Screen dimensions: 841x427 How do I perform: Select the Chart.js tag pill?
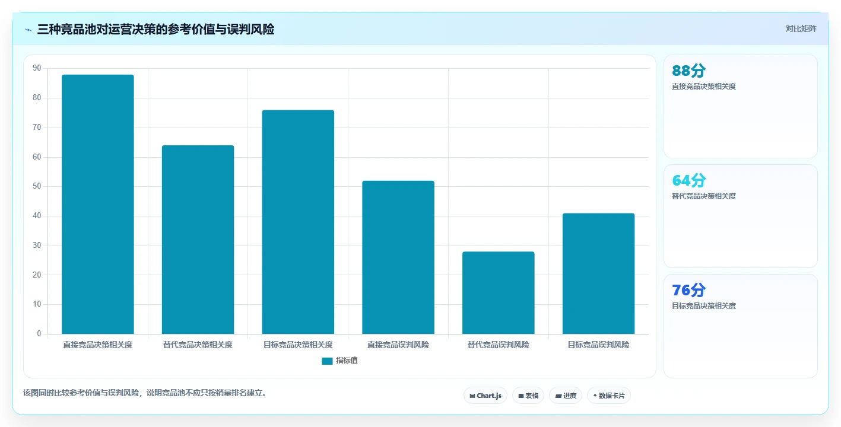point(485,396)
